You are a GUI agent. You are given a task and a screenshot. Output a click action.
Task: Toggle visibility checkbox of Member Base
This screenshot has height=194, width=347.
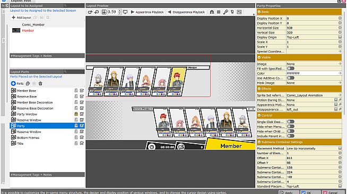[x=82, y=91]
